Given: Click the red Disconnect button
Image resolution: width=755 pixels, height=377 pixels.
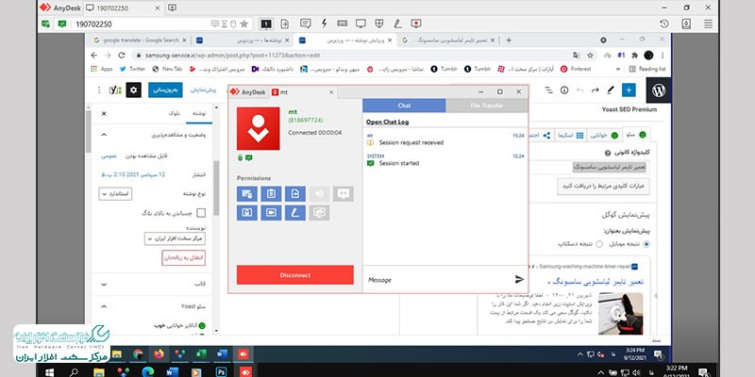Looking at the screenshot, I should 295,275.
